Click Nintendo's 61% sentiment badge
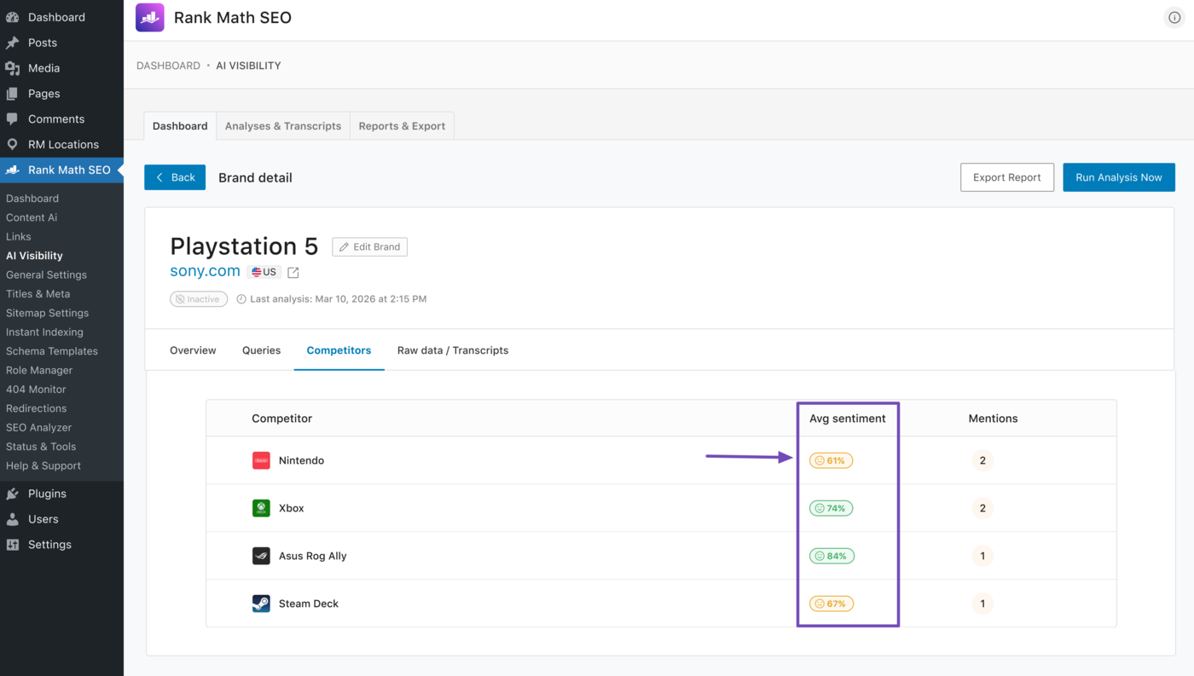This screenshot has height=676, width=1194. (831, 460)
